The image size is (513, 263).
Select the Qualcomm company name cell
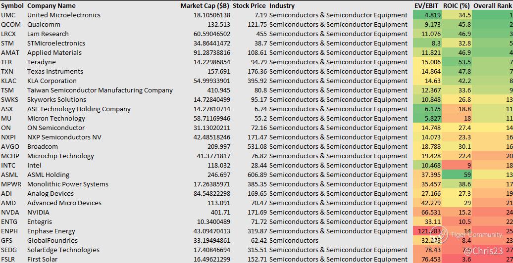click(44, 25)
